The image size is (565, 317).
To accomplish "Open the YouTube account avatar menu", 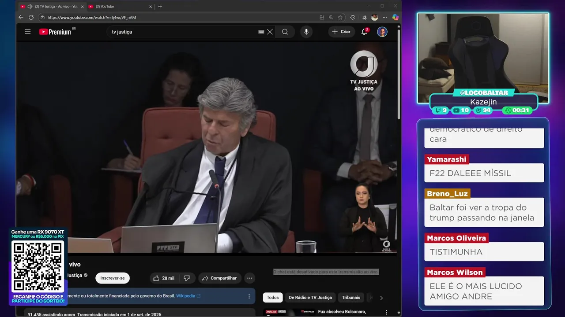I will pyautogui.click(x=382, y=32).
